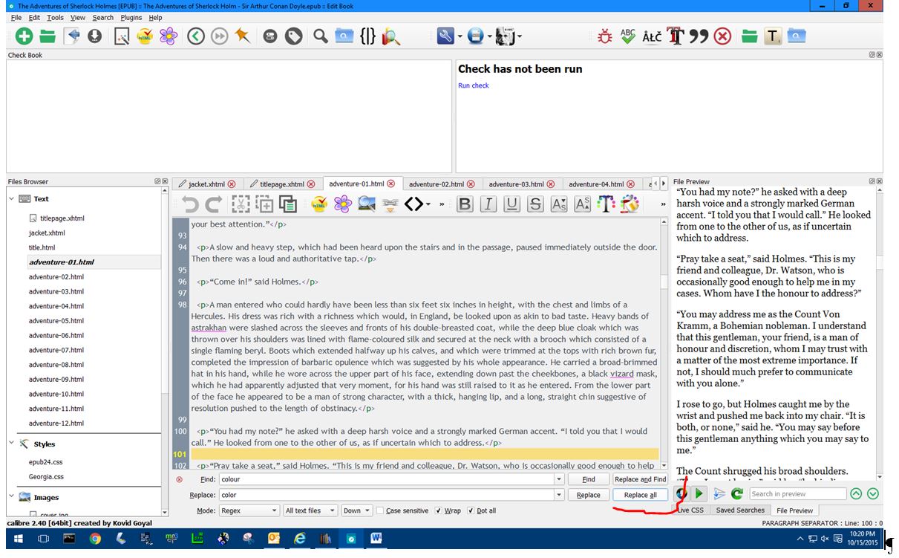
Task: Open Word from the Windows taskbar
Action: [376, 539]
